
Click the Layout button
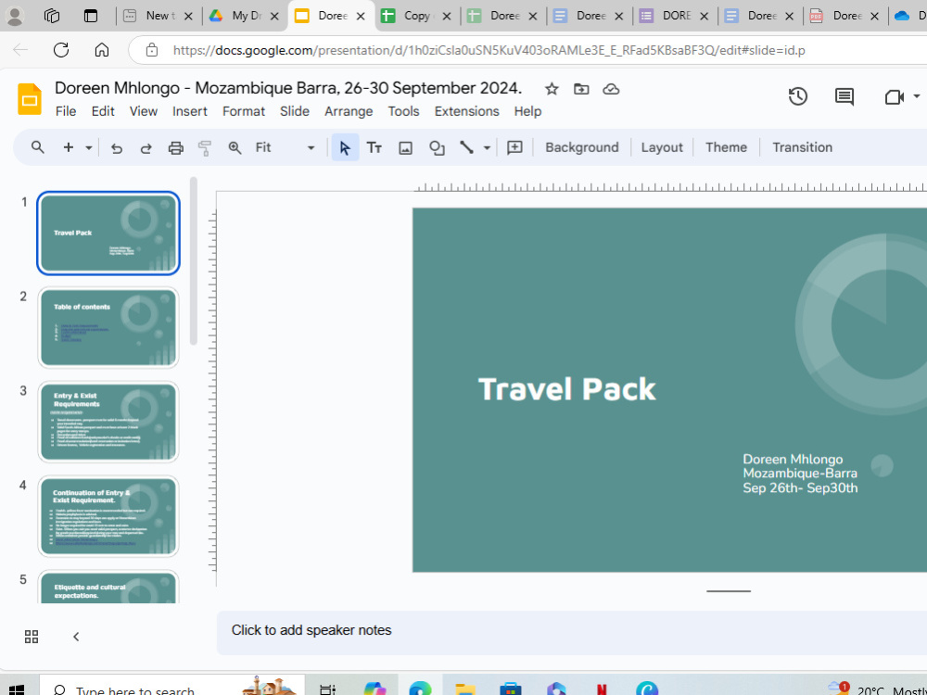pos(662,147)
